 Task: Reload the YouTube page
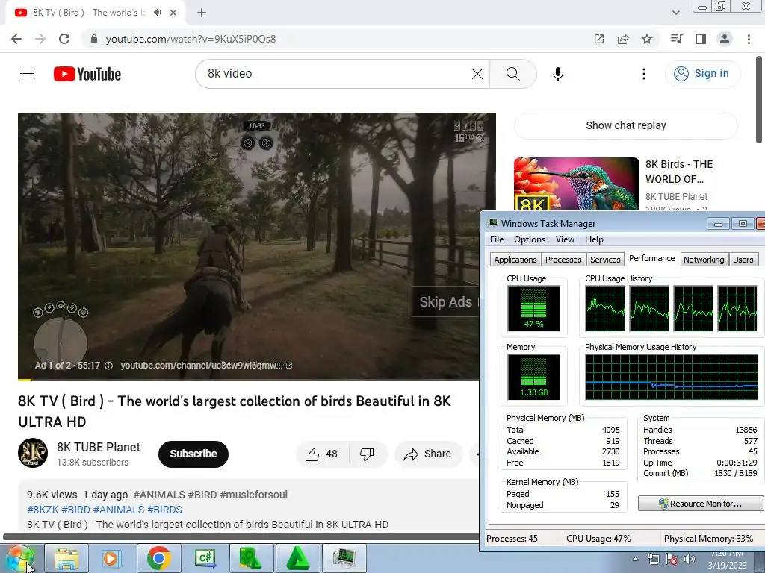64,39
